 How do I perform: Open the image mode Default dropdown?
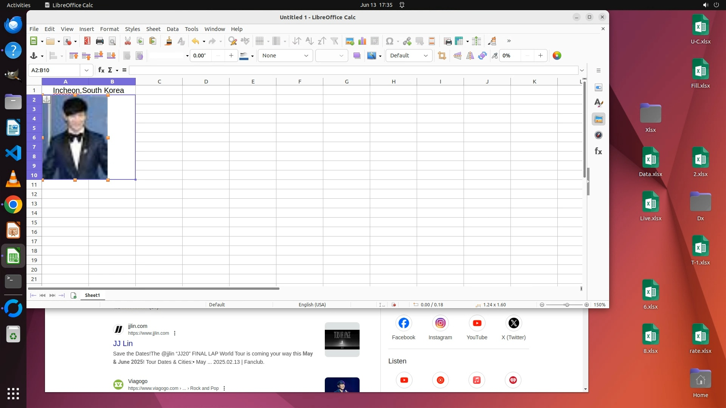click(x=408, y=56)
